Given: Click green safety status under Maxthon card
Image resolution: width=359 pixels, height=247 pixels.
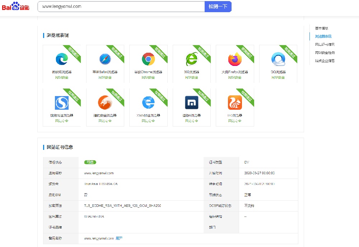Looking at the screenshot, I should [192, 121].
